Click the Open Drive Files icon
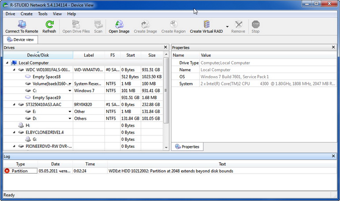 point(76,25)
